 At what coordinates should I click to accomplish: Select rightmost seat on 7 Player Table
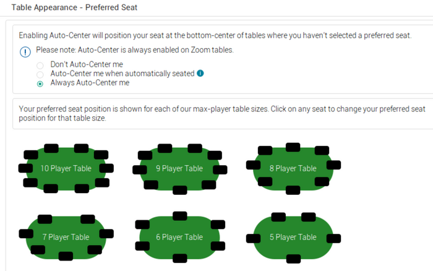point(106,233)
